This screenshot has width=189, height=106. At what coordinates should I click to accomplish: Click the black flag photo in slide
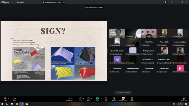tap(85, 56)
